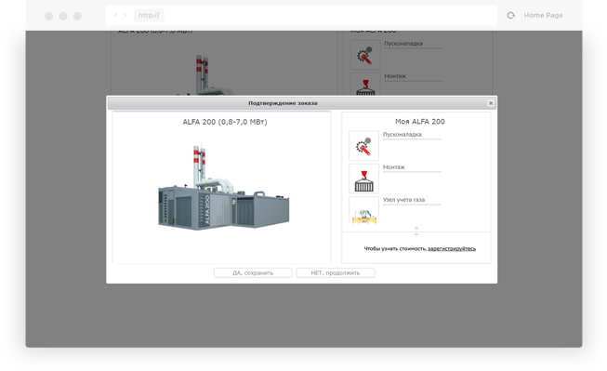Image resolution: width=607 pixels, height=371 pixels.
Task: Click the Монтаж crane container icon in dialog
Action: 363,179
